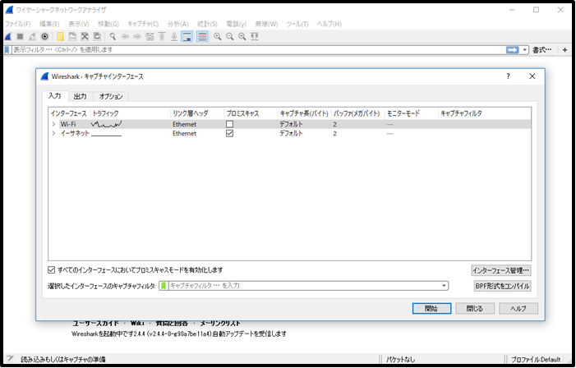This screenshot has height=368, width=576.
Task: Open the 統計(S) menu
Action: [x=207, y=24]
